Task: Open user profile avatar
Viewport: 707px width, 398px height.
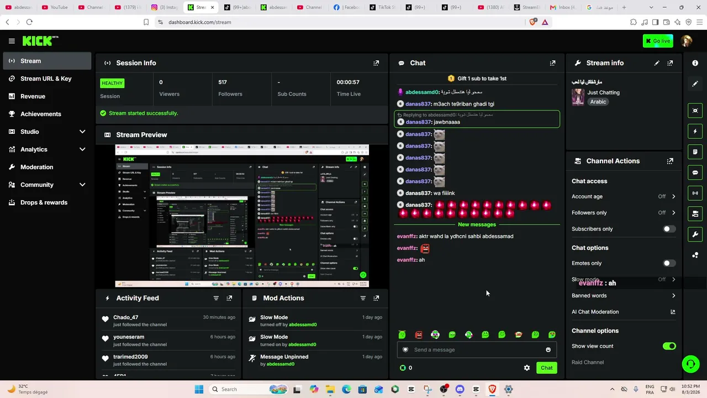Action: pos(687,41)
